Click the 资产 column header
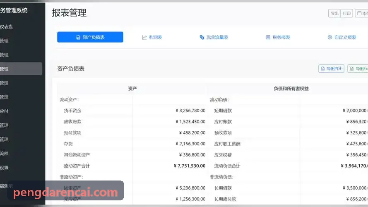 pos(132,89)
